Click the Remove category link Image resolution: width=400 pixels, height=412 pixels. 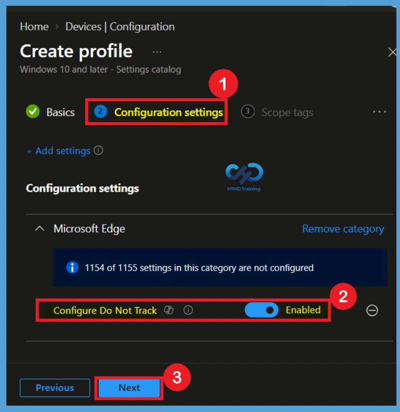pos(343,229)
